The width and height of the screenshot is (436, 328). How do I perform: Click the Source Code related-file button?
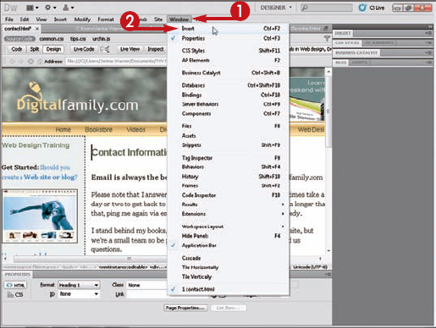(x=19, y=39)
